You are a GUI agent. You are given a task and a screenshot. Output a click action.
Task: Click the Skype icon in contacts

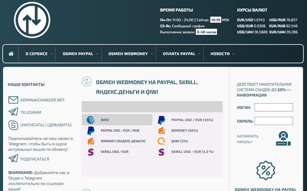13,125
